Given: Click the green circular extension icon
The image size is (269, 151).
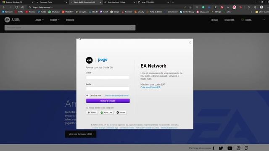Looking at the screenshot, I should pyautogui.click(x=203, y=7).
